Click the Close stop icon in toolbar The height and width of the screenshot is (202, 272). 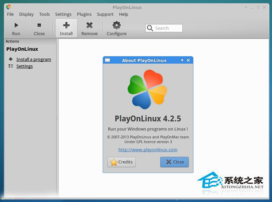[39, 25]
